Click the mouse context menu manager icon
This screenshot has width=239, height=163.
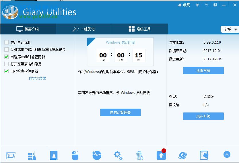(75, 155)
